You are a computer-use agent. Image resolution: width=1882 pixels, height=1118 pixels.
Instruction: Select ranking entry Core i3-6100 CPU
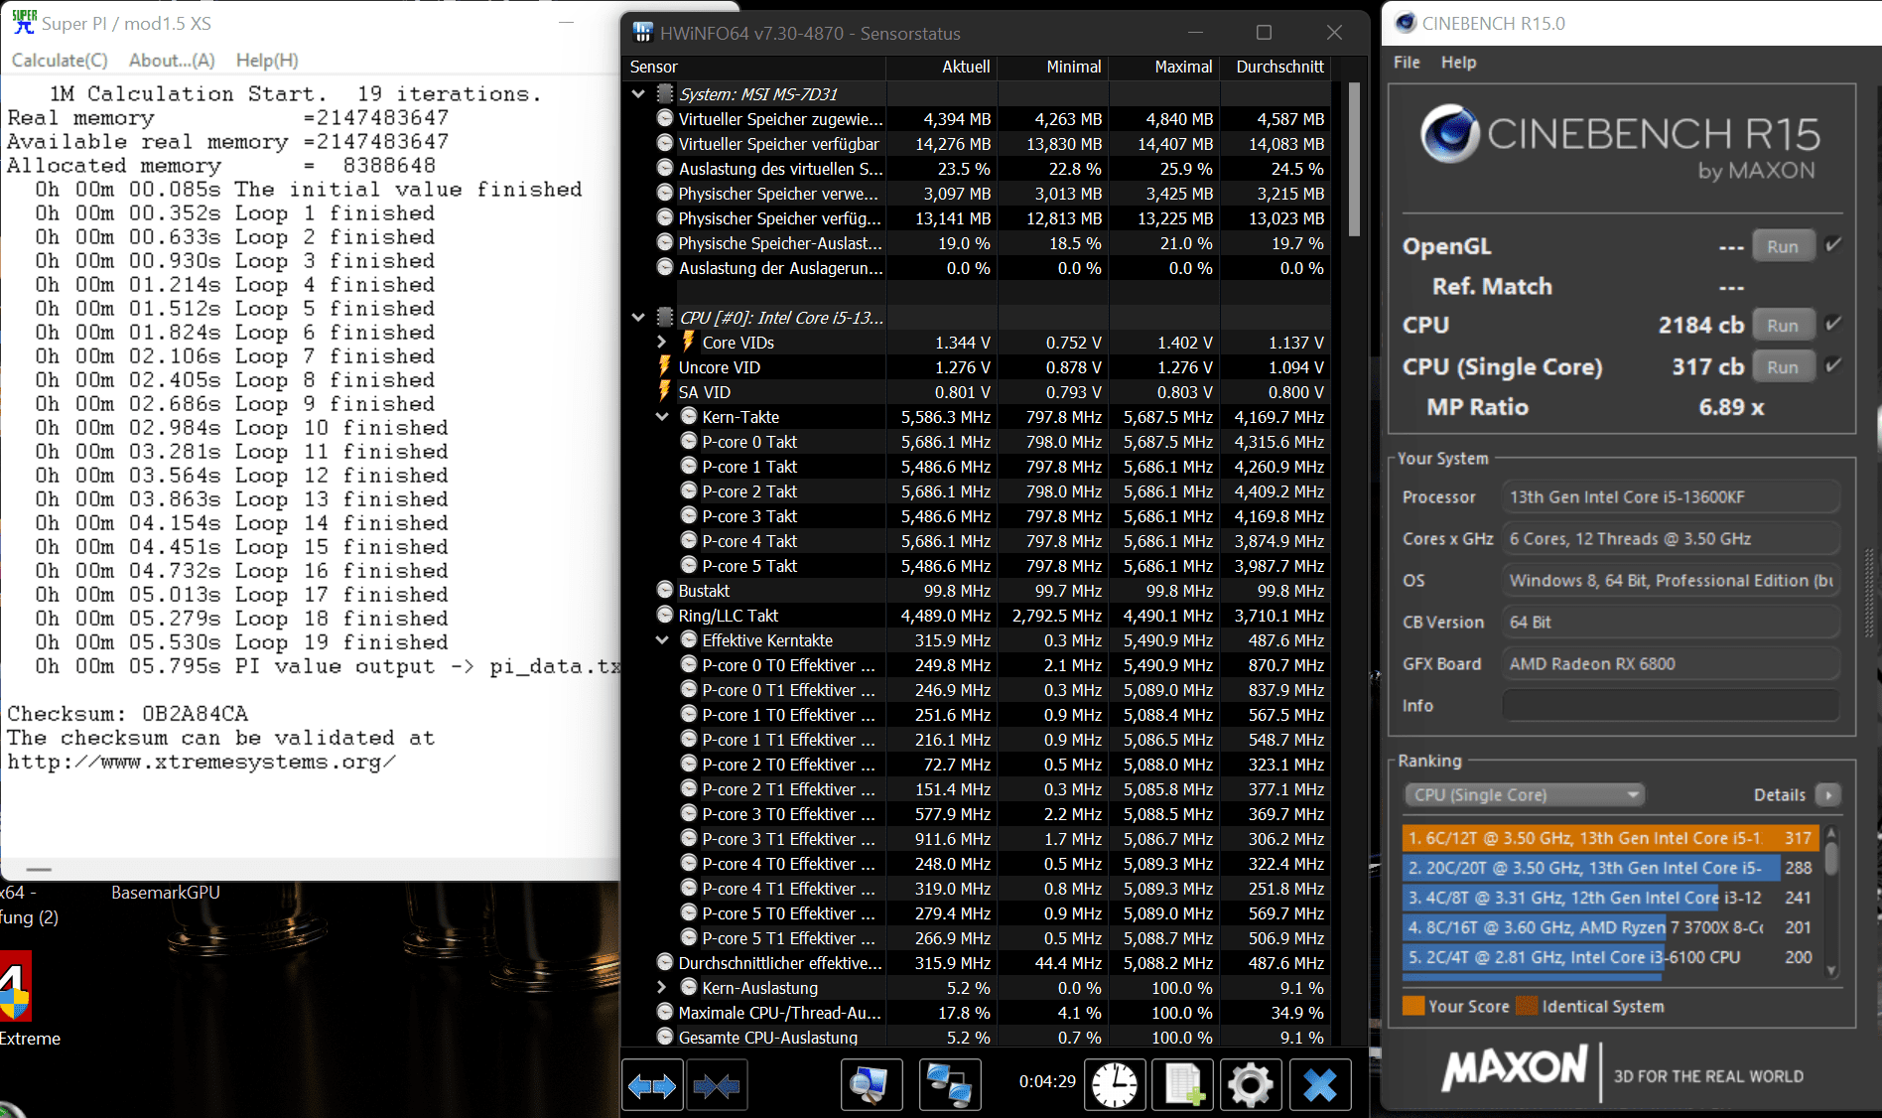pyautogui.click(x=1609, y=957)
